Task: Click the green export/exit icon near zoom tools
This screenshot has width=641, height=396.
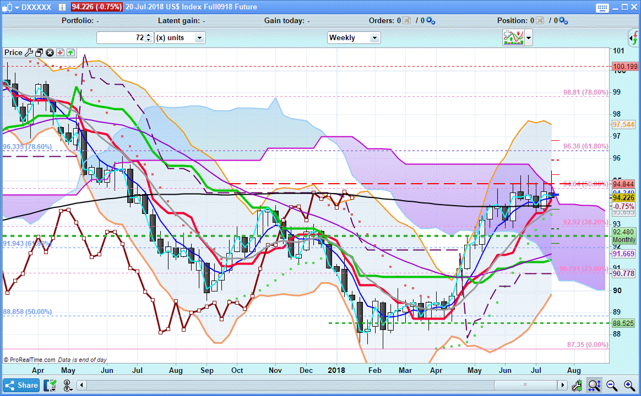Action: point(577,385)
